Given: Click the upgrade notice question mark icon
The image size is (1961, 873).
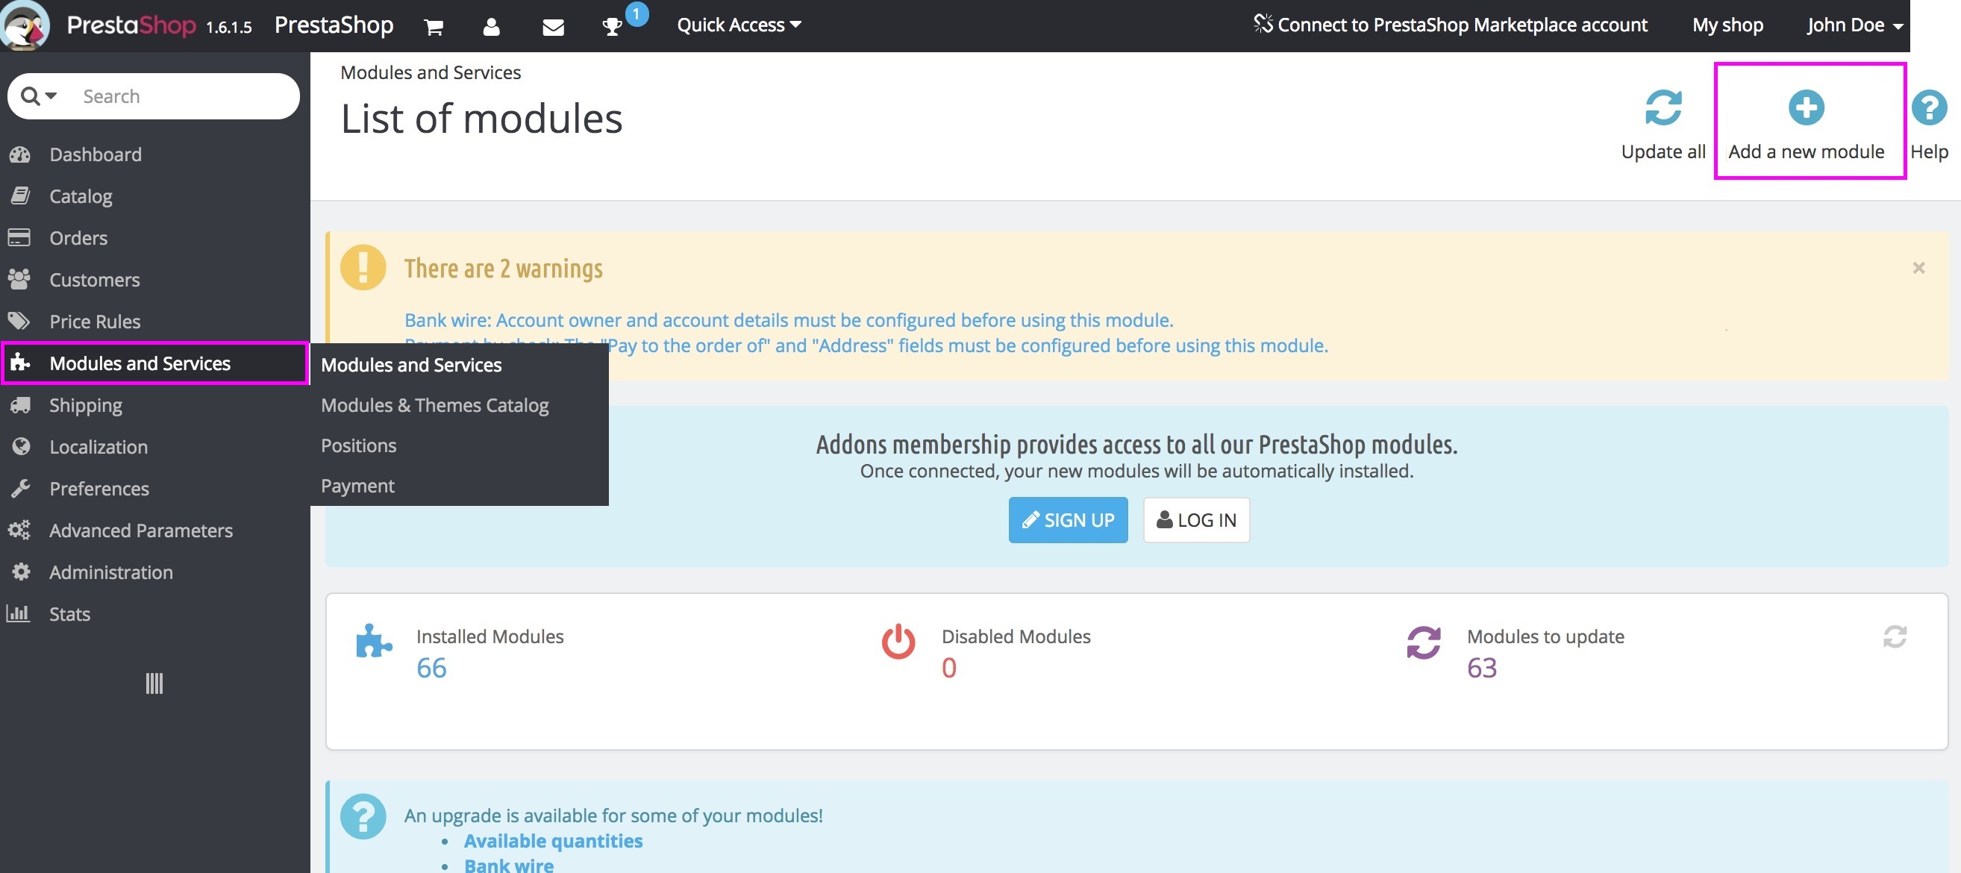Looking at the screenshot, I should coord(363,817).
